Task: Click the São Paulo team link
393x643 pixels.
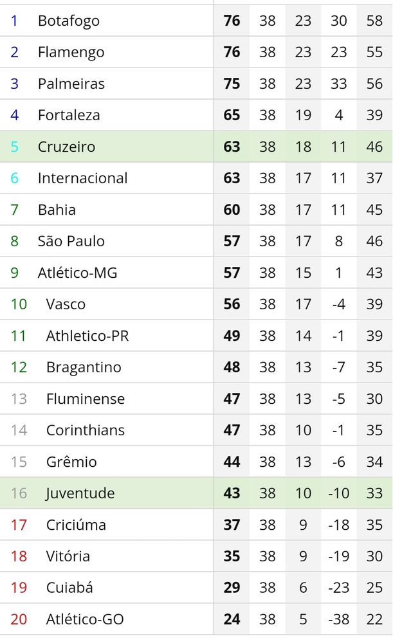Action: pos(71,241)
